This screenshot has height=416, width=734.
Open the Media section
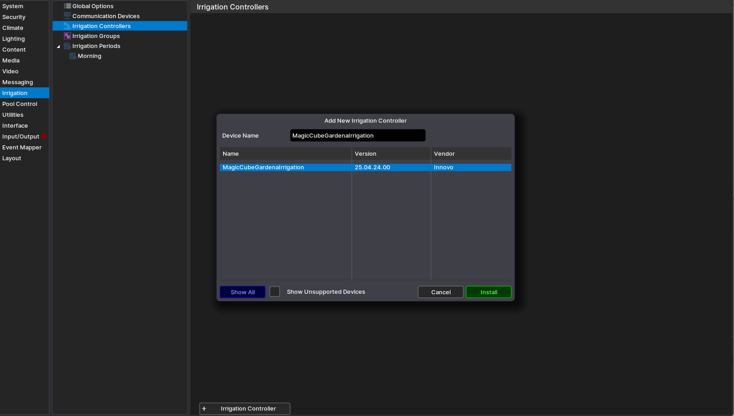[x=24, y=60]
